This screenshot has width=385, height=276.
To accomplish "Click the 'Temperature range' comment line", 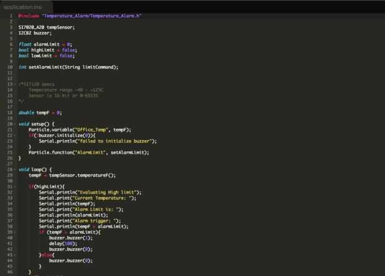I will coord(66,90).
